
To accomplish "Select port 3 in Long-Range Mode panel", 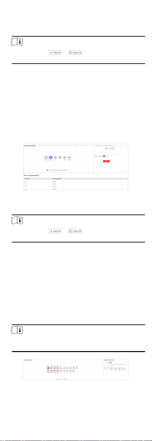I will (x=56, y=157).
